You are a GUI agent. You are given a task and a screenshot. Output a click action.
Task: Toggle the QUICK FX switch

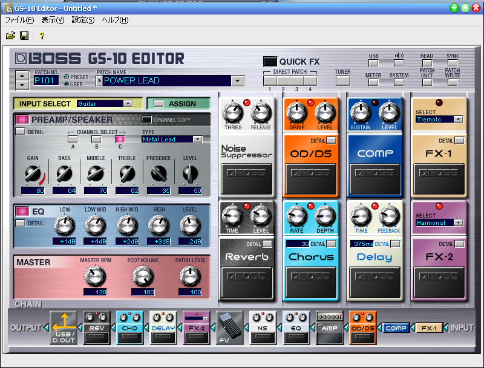270,62
